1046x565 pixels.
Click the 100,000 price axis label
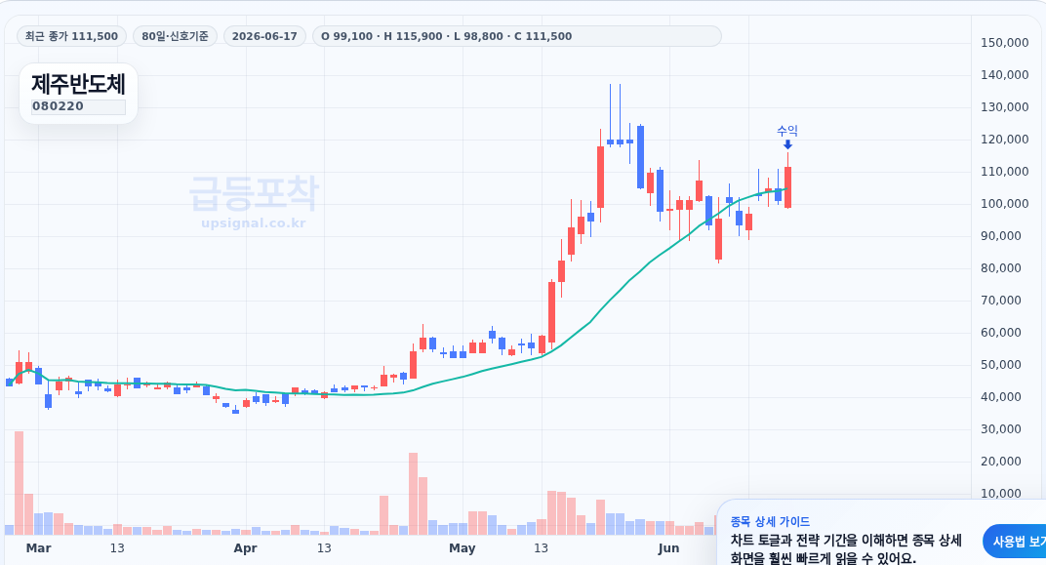1005,203
